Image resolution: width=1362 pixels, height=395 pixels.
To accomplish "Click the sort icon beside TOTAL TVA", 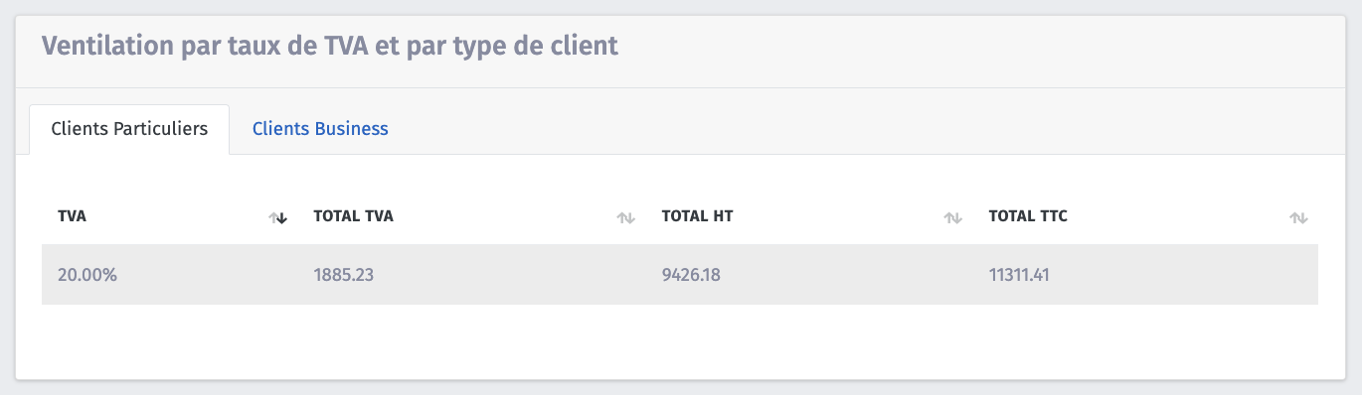I will [x=626, y=218].
